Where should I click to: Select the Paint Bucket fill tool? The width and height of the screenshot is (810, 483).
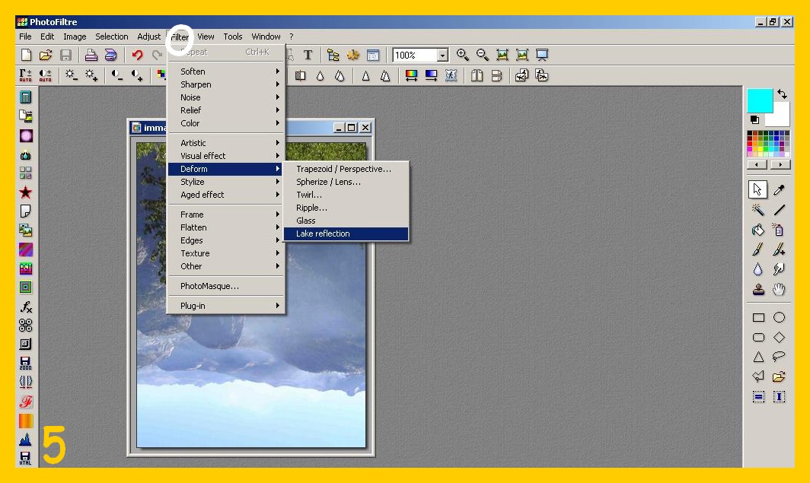[758, 230]
